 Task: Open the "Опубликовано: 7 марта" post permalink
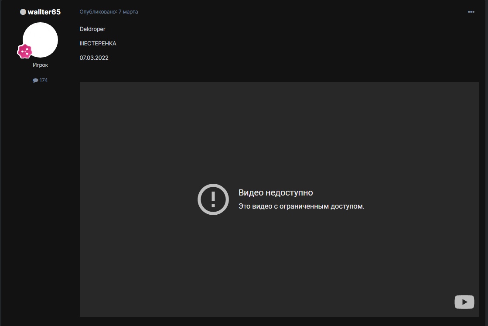coord(109,12)
